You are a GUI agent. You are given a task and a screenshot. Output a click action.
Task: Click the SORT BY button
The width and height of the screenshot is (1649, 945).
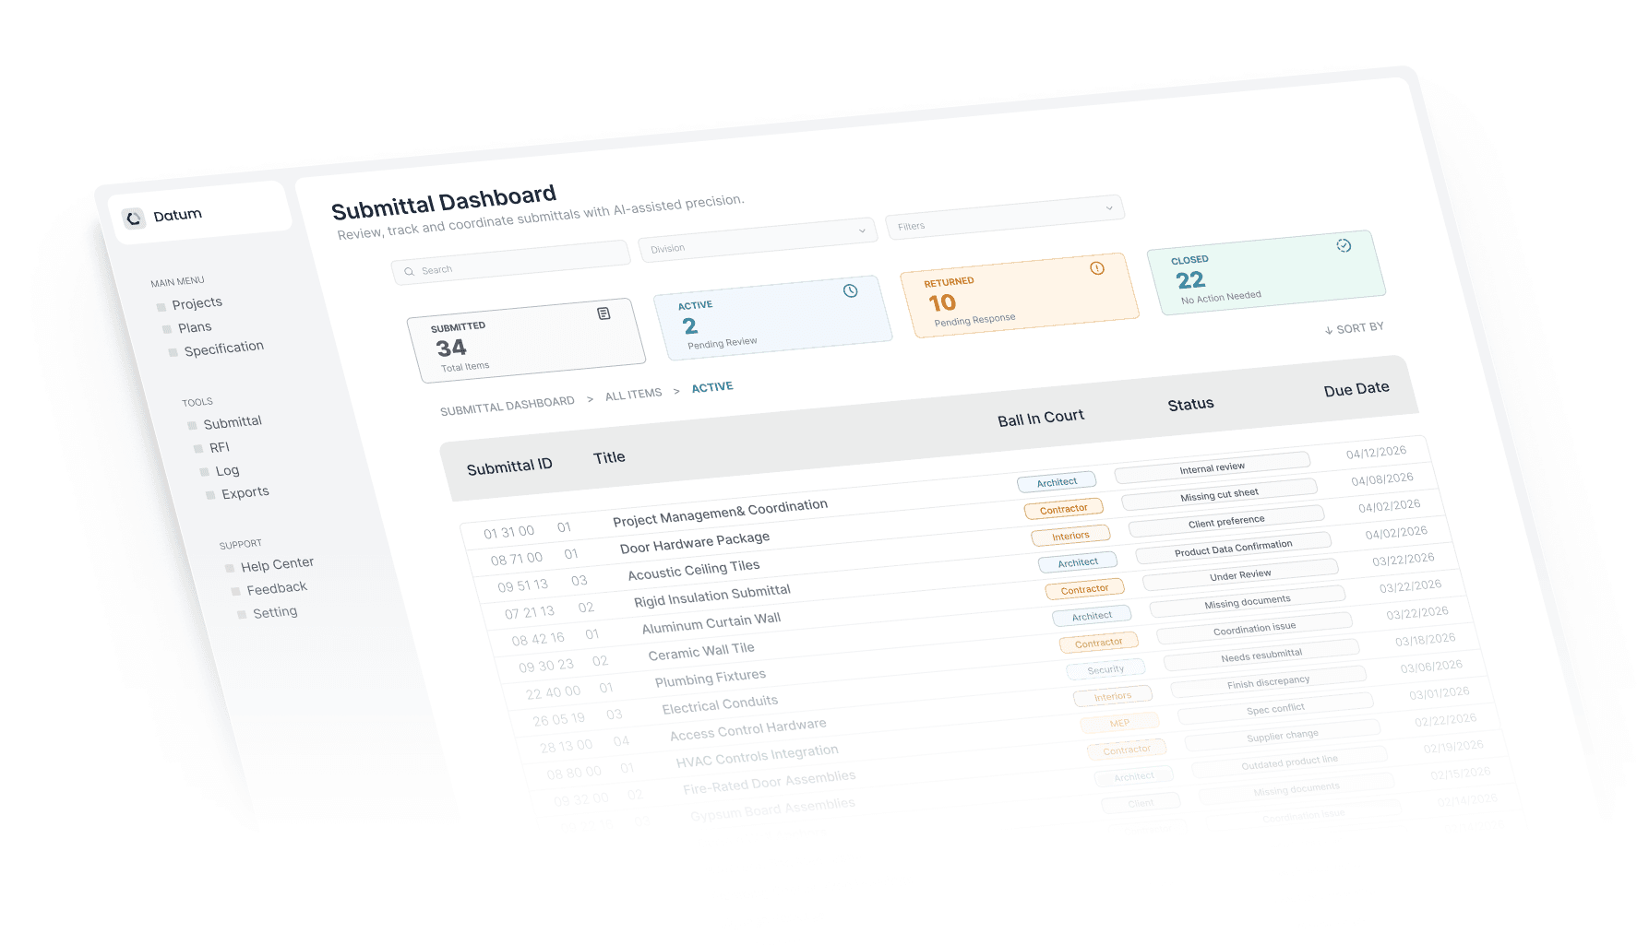[x=1354, y=328]
